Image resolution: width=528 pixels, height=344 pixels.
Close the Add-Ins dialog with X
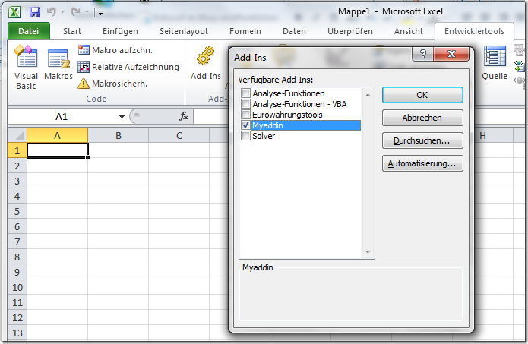click(x=451, y=54)
